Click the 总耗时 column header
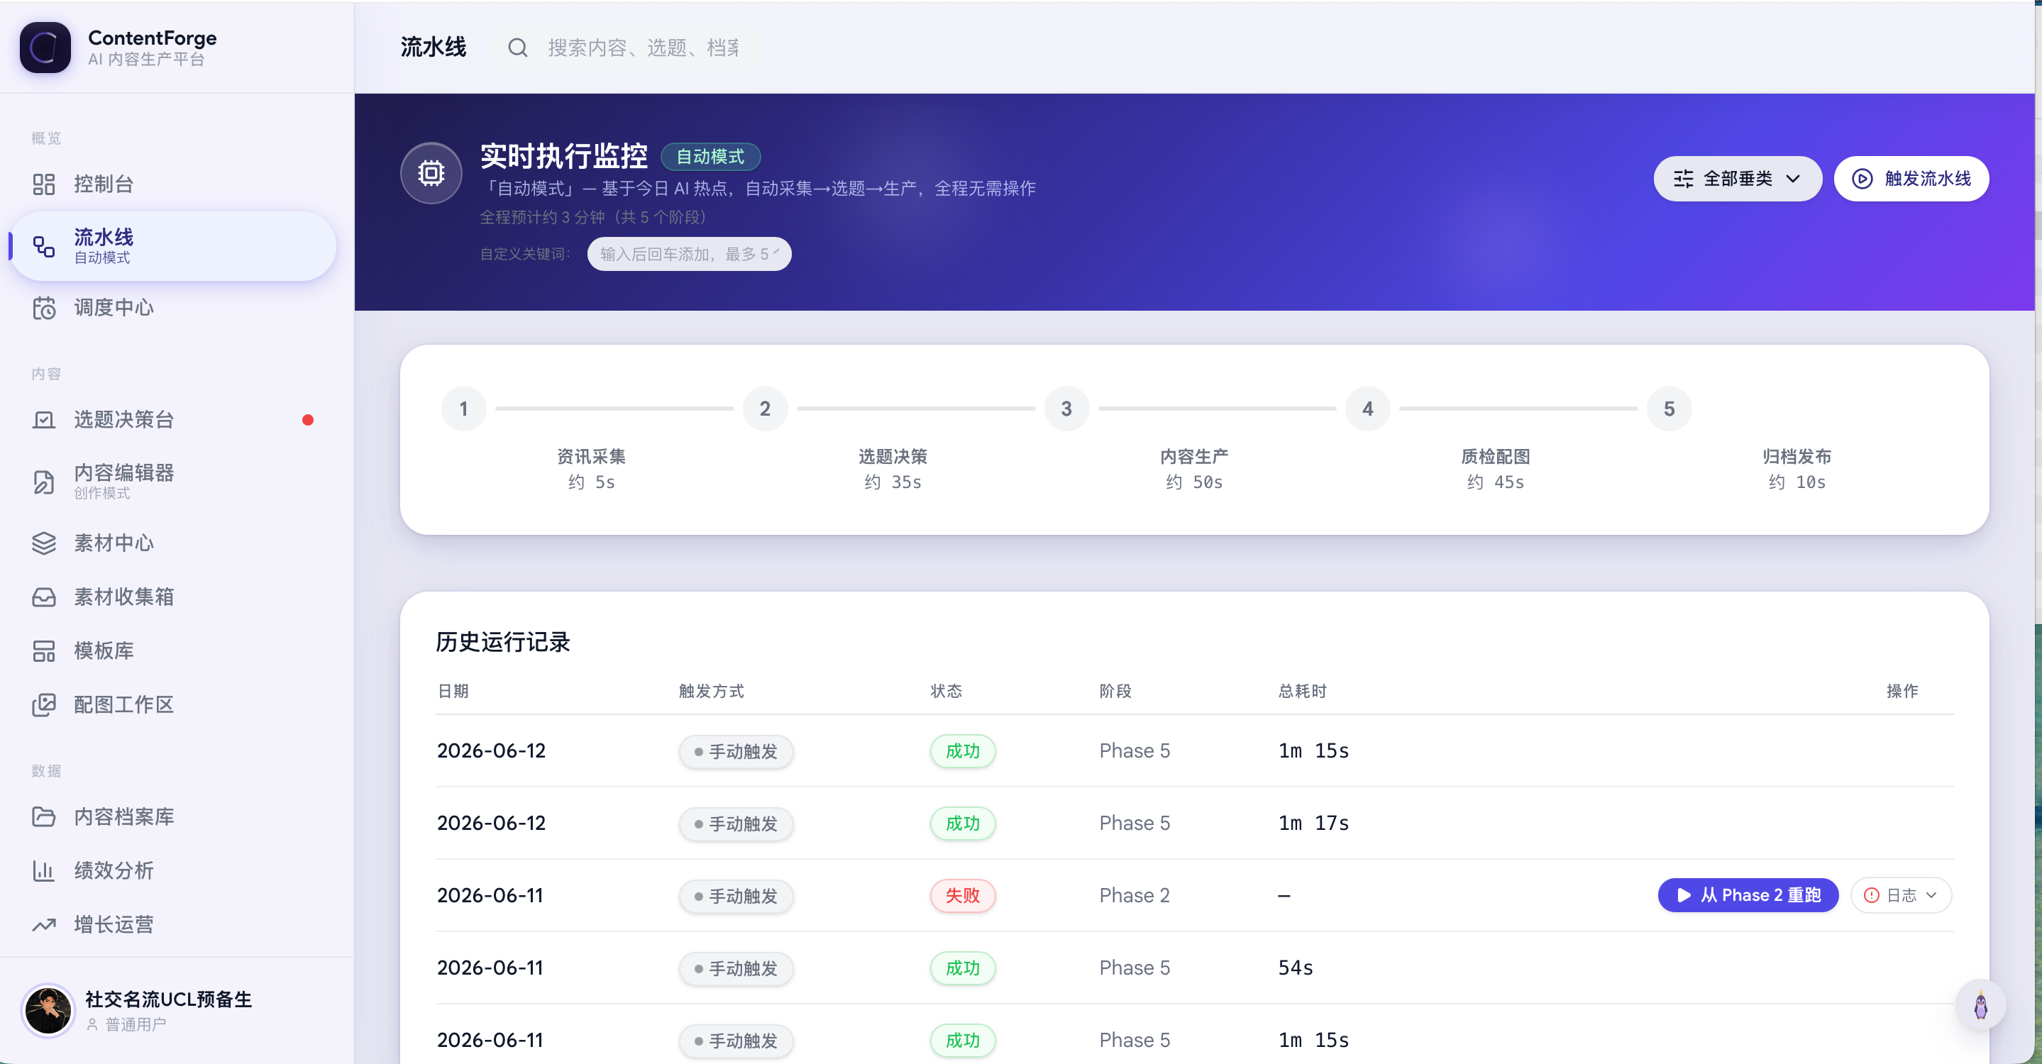 [x=1303, y=691]
